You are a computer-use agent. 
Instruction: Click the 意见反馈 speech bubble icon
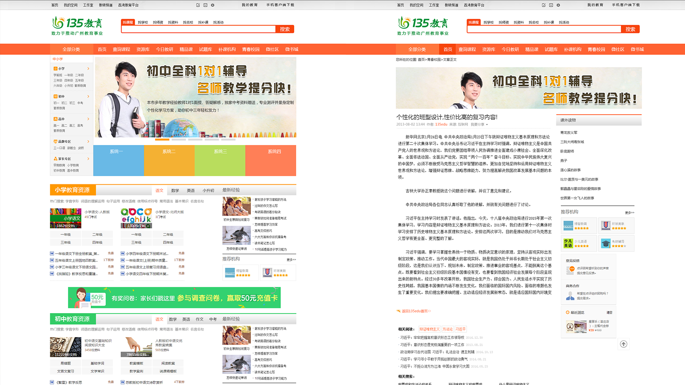click(570, 270)
